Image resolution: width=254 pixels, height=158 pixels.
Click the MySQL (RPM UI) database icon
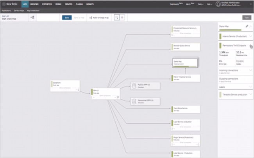pyautogui.click(x=134, y=86)
